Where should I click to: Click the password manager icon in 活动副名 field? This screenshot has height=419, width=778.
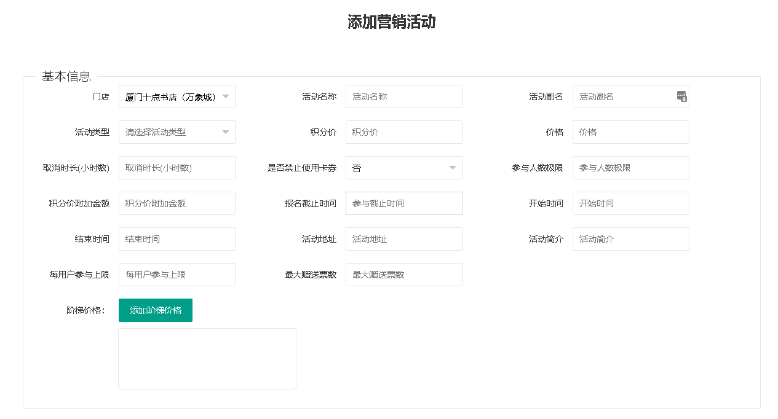pyautogui.click(x=681, y=96)
